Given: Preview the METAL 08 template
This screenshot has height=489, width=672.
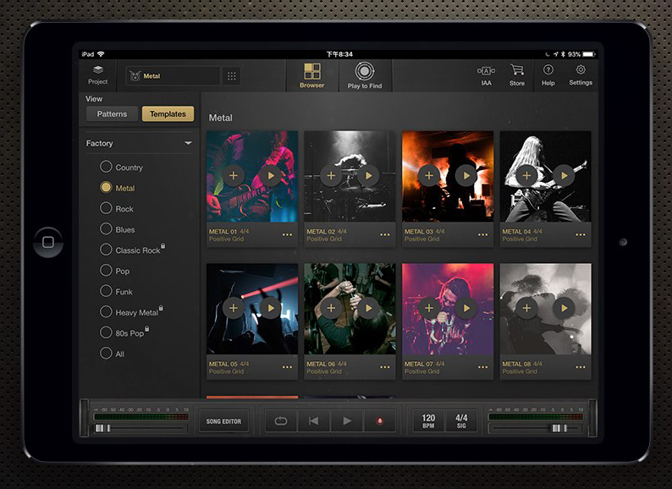Looking at the screenshot, I should 564,308.
